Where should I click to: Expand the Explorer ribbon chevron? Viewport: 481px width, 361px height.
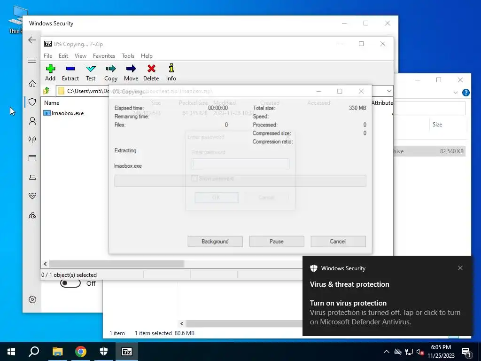[456, 93]
